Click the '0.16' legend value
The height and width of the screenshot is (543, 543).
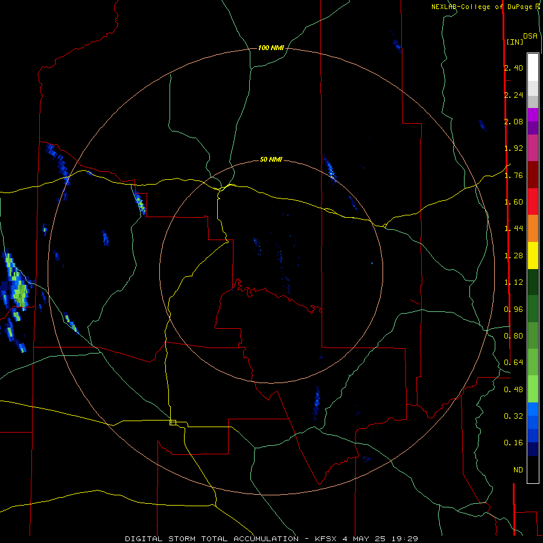click(x=513, y=443)
